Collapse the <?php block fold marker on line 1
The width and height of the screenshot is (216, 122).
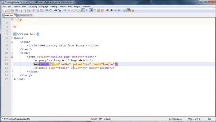12,20
